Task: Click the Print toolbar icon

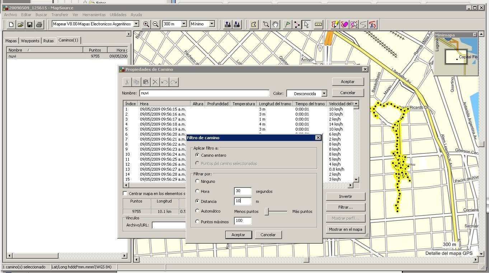Action: [39, 24]
